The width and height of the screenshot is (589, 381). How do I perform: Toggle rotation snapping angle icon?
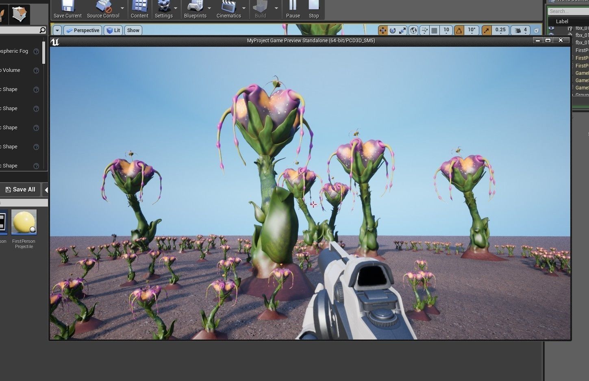pyautogui.click(x=459, y=30)
